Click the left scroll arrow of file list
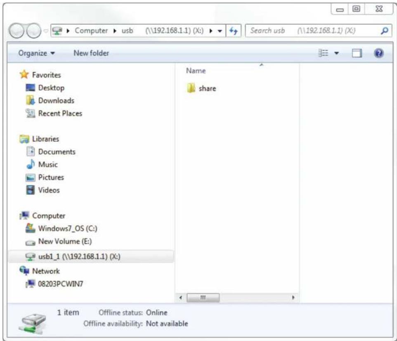The height and width of the screenshot is (341, 397). [180, 297]
